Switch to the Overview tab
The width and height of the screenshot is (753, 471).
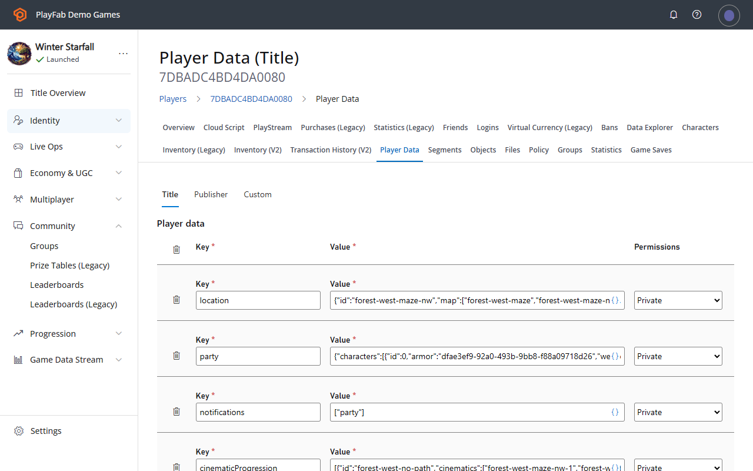[x=179, y=128]
